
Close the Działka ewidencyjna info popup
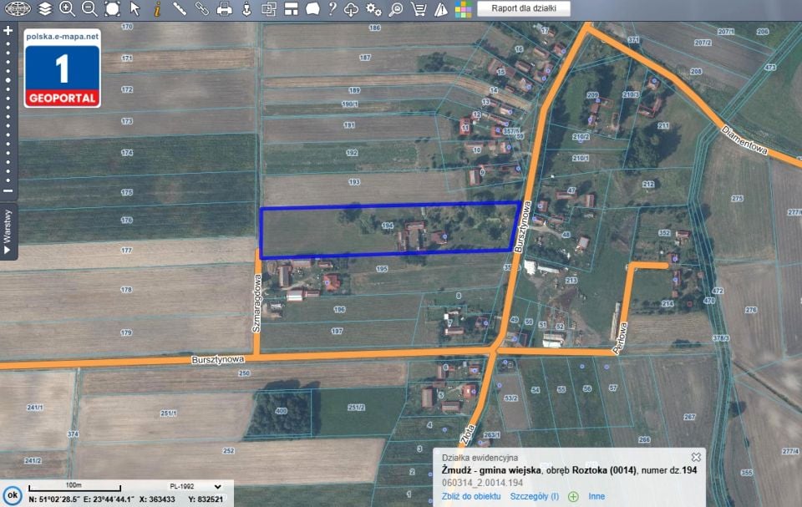[696, 457]
